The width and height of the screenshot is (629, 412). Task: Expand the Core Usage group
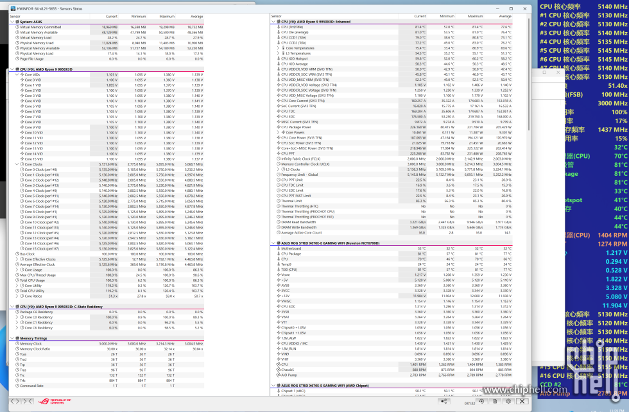point(17,270)
